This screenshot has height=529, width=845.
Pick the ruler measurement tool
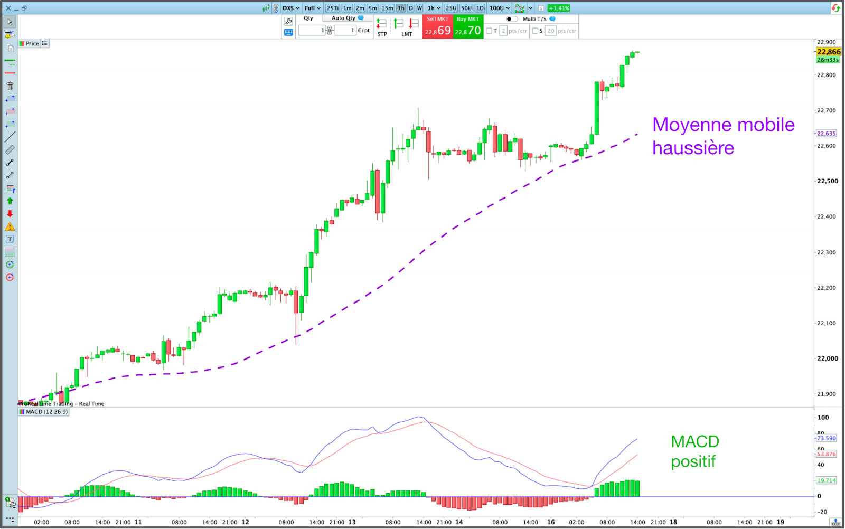click(10, 150)
